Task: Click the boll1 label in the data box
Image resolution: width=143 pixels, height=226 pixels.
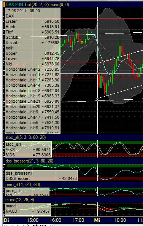Action: (x=10, y=48)
